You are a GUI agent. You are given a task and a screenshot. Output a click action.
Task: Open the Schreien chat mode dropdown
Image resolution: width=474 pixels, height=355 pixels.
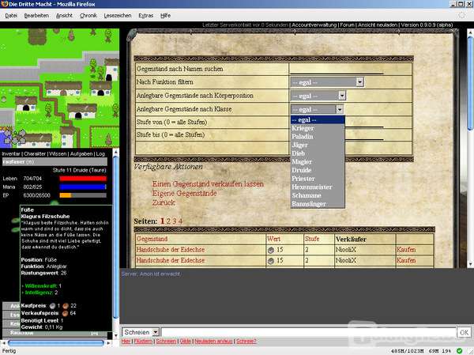point(141,332)
